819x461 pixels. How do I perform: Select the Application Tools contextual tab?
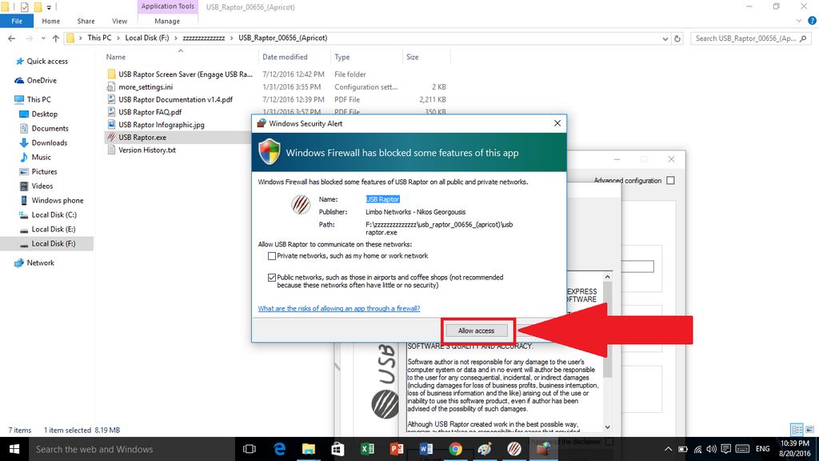[x=168, y=6]
